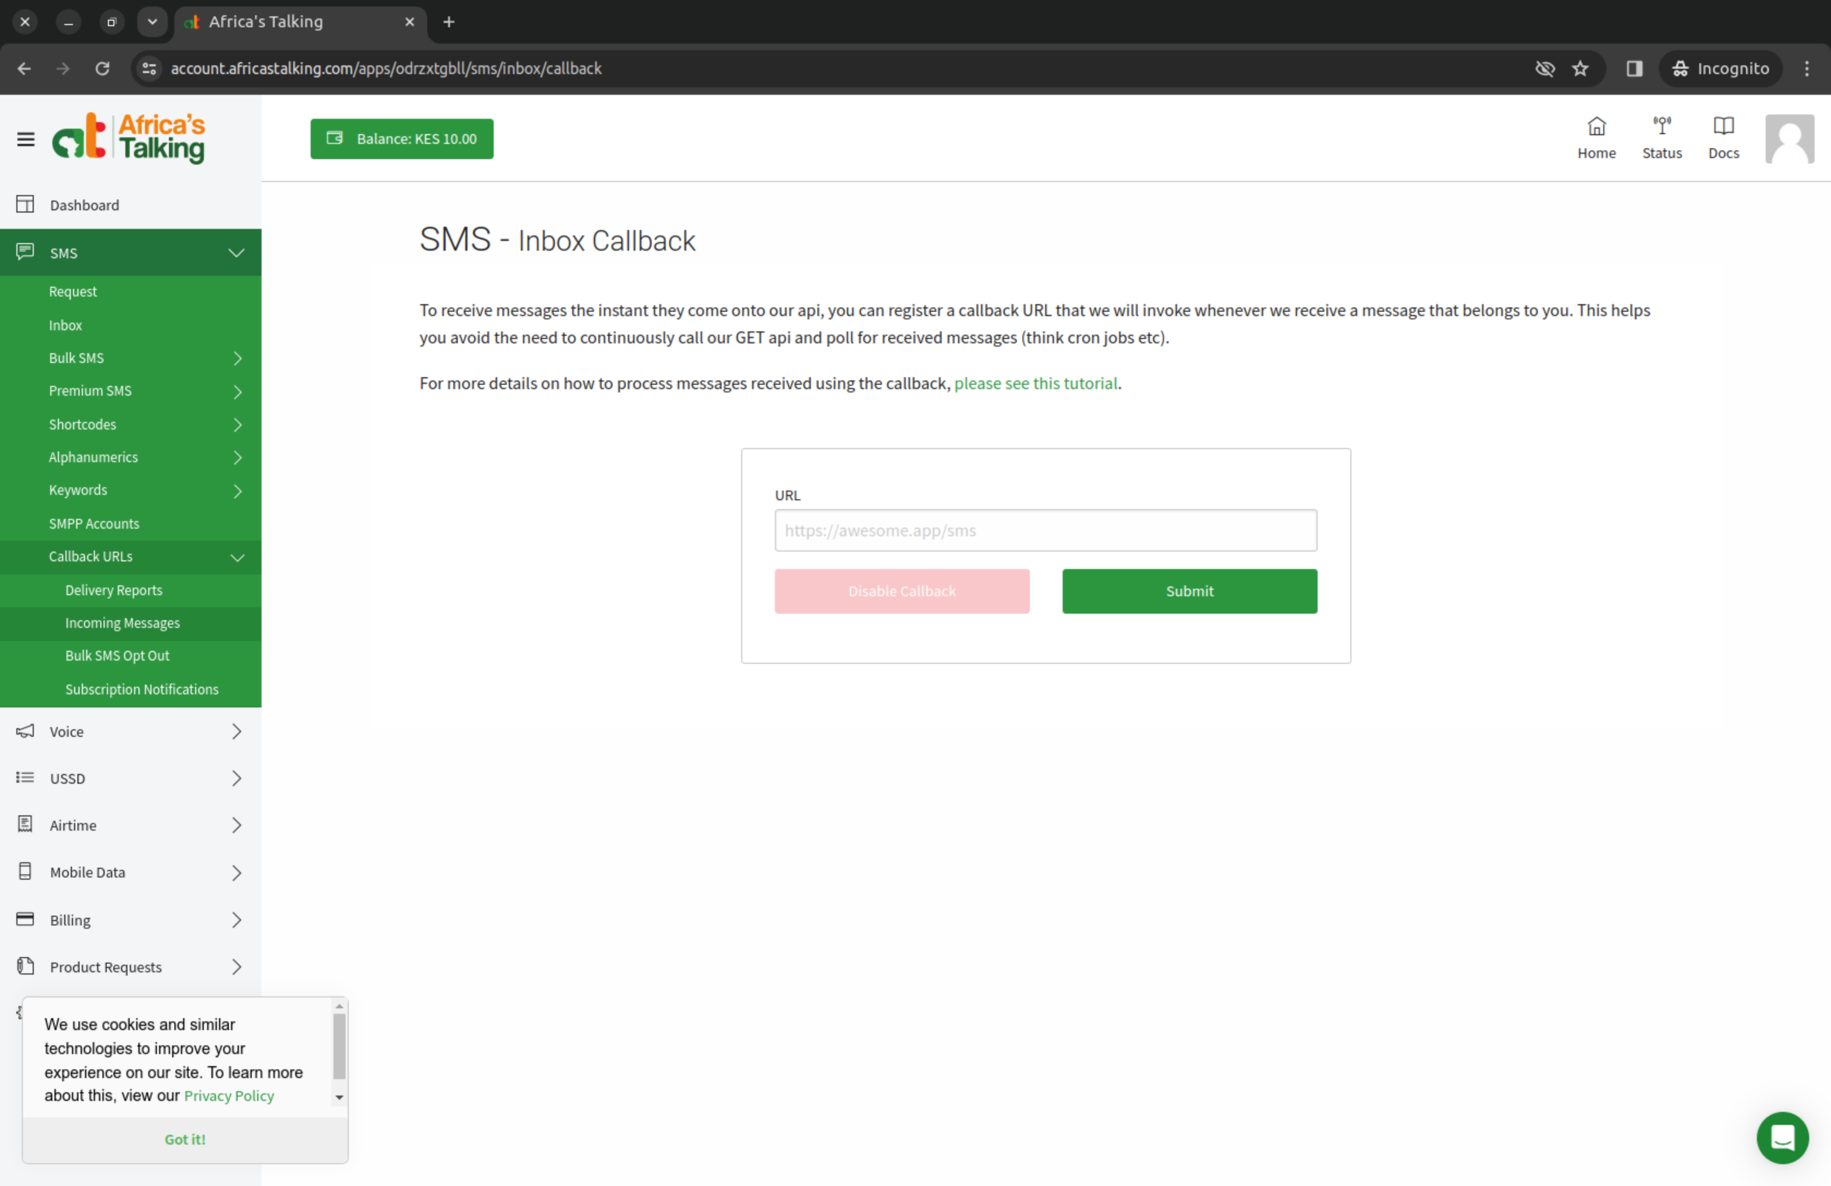1831x1186 pixels.
Task: Bookmark the page with the star icon
Action: click(x=1580, y=69)
